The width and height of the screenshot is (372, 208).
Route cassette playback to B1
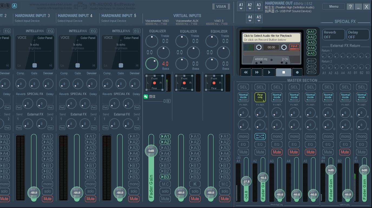coord(311,61)
